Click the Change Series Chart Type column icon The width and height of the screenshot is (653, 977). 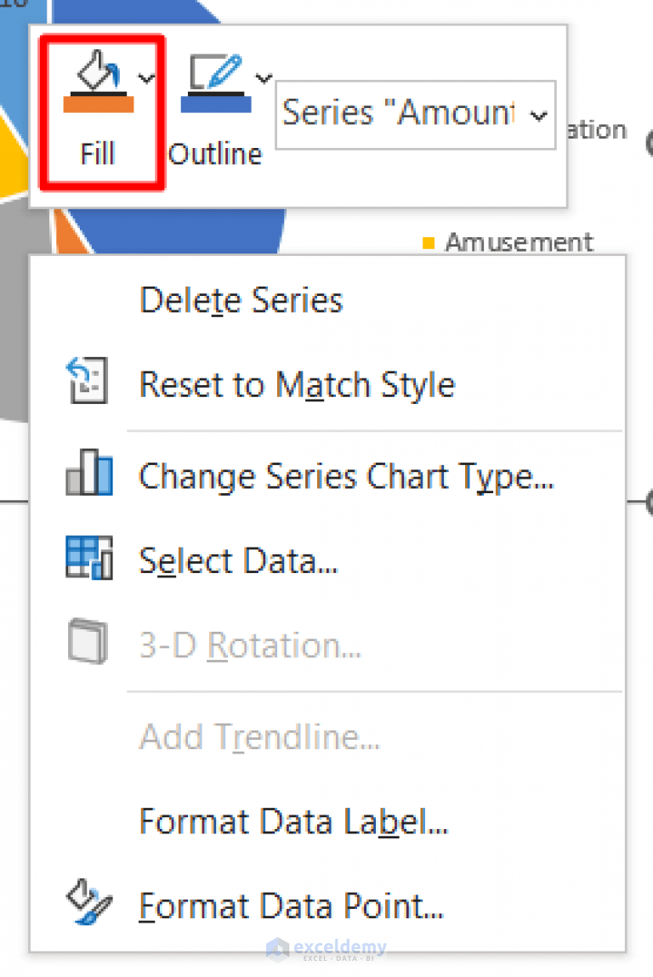88,473
